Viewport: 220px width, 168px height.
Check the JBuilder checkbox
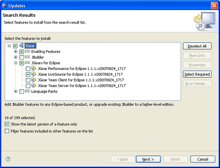[x=22, y=58]
